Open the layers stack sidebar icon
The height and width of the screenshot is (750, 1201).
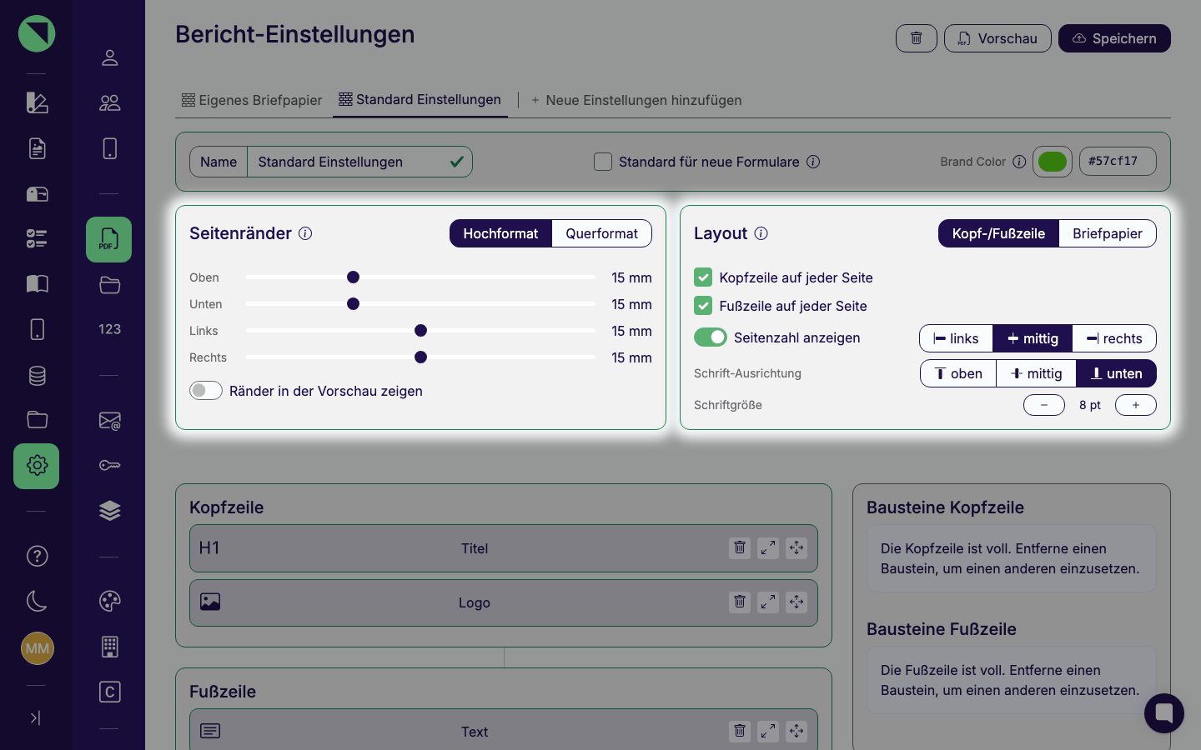[109, 511]
